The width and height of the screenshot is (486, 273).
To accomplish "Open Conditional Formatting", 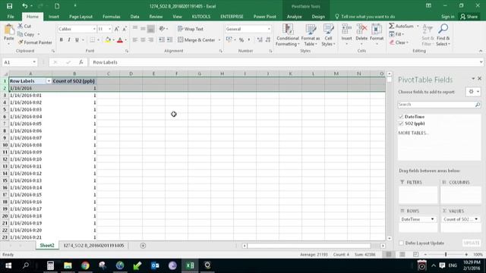I will pyautogui.click(x=288, y=35).
